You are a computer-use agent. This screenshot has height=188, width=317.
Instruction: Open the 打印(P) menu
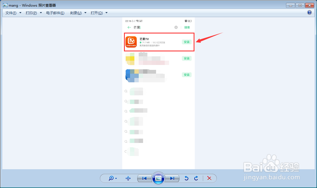click(x=31, y=13)
